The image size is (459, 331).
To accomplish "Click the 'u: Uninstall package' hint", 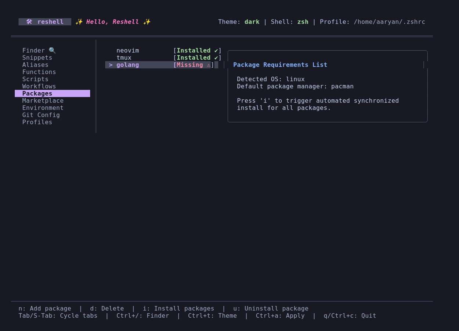I will (271, 309).
